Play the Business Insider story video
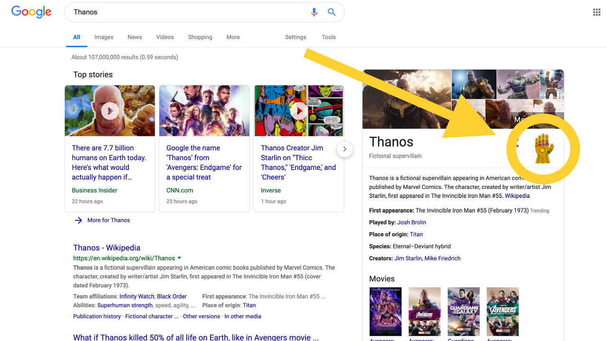Viewport: 607px width, 341px height. 110,111
